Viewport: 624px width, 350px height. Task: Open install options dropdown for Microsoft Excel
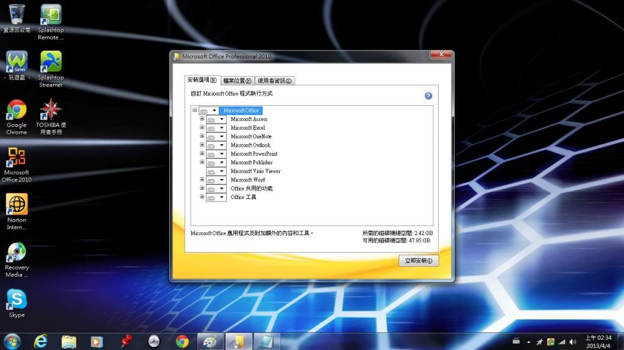[x=216, y=128]
